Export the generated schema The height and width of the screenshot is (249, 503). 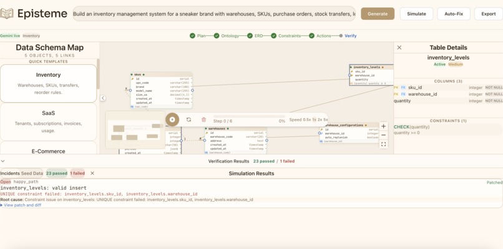point(488,14)
